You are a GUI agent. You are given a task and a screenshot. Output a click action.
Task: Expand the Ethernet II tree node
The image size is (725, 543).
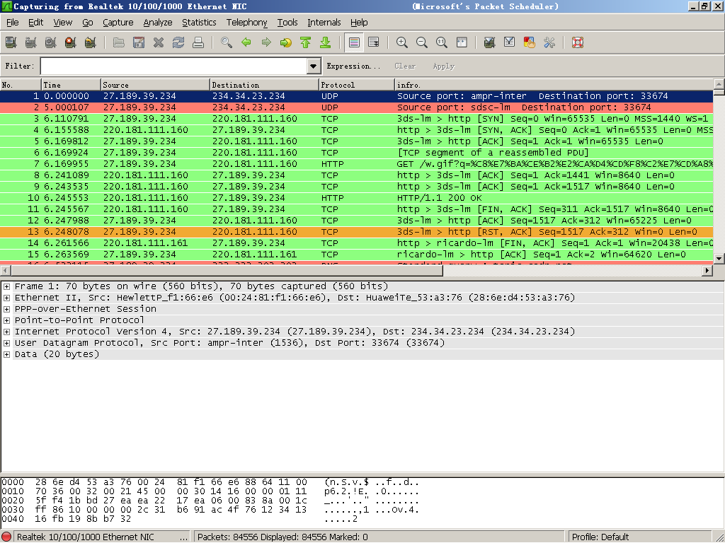coord(7,298)
